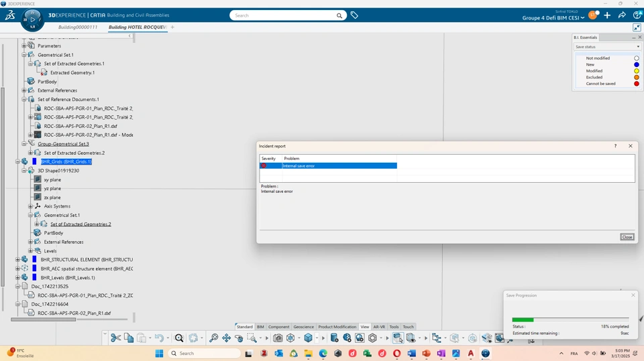Close the Save Progression popup
This screenshot has width=644, height=361.
coord(633,295)
